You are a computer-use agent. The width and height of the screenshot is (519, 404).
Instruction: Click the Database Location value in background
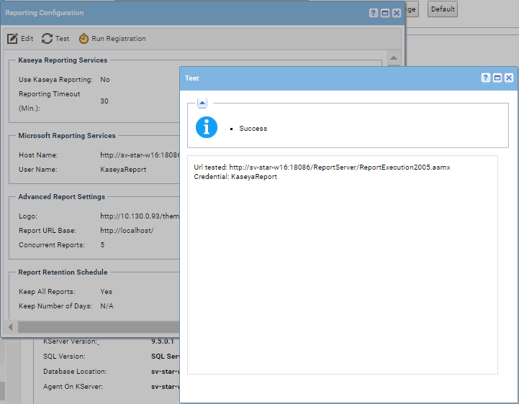(x=165, y=372)
